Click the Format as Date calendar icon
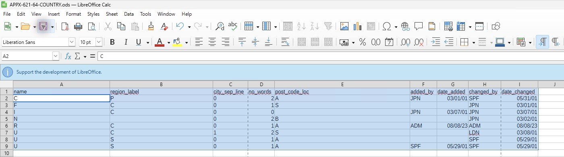The image size is (564, 157). 389,42
